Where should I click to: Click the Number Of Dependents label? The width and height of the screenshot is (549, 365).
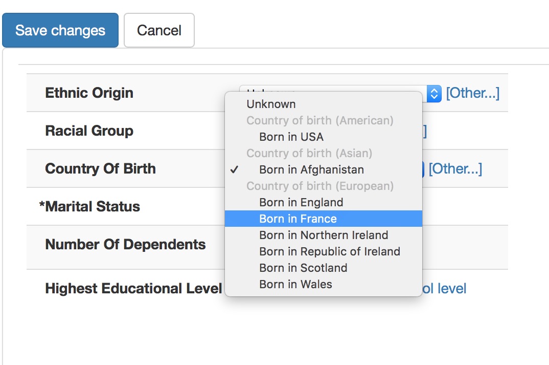coord(125,245)
